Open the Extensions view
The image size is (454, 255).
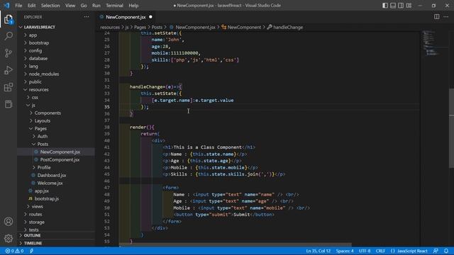[9, 87]
